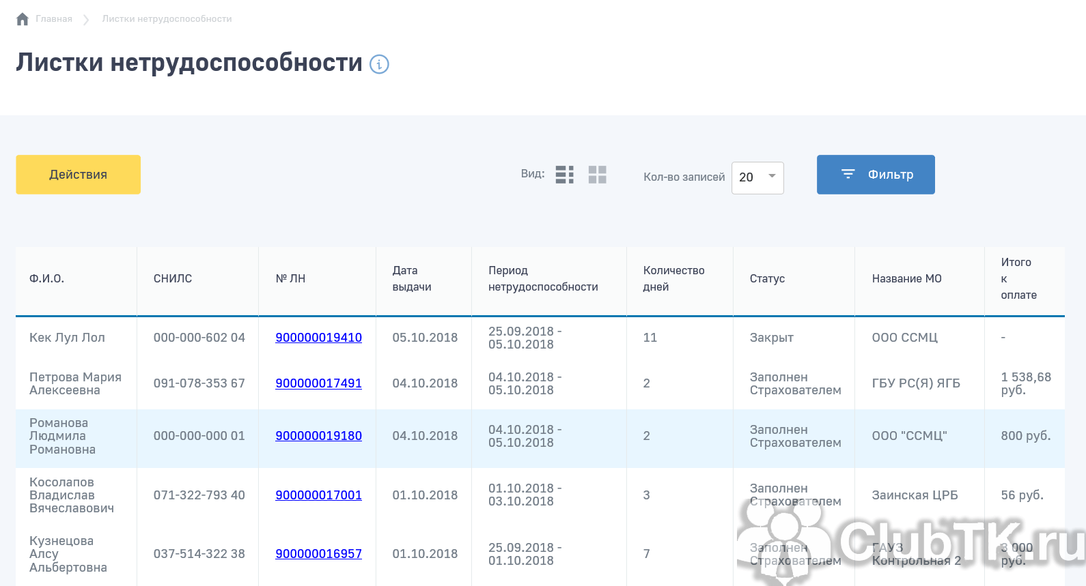
Task: Click SNILS value 037-514-322 38
Action: pos(199,554)
